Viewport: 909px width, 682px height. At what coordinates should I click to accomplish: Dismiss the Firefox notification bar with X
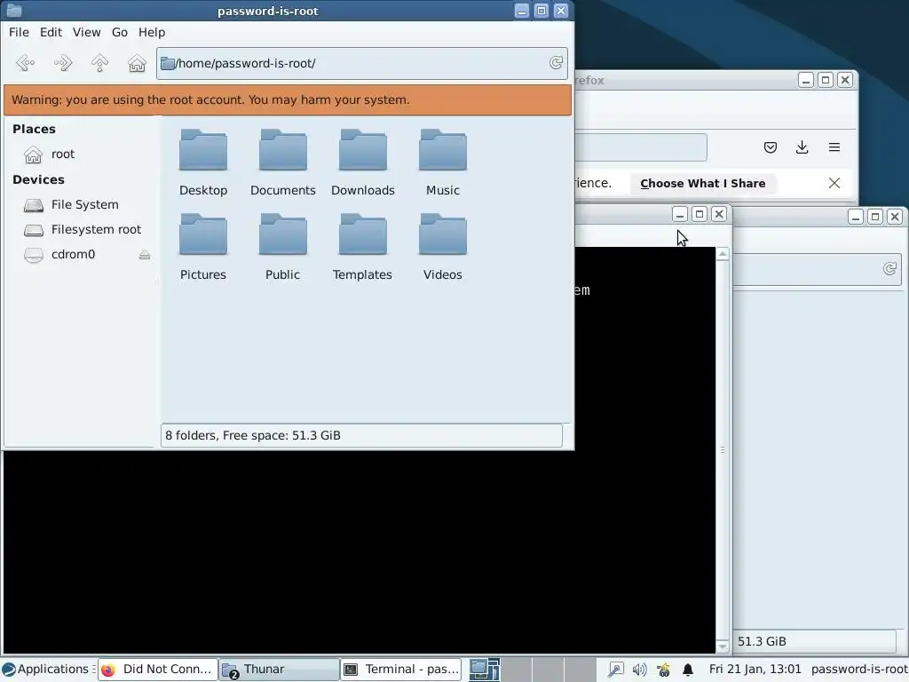[834, 183]
